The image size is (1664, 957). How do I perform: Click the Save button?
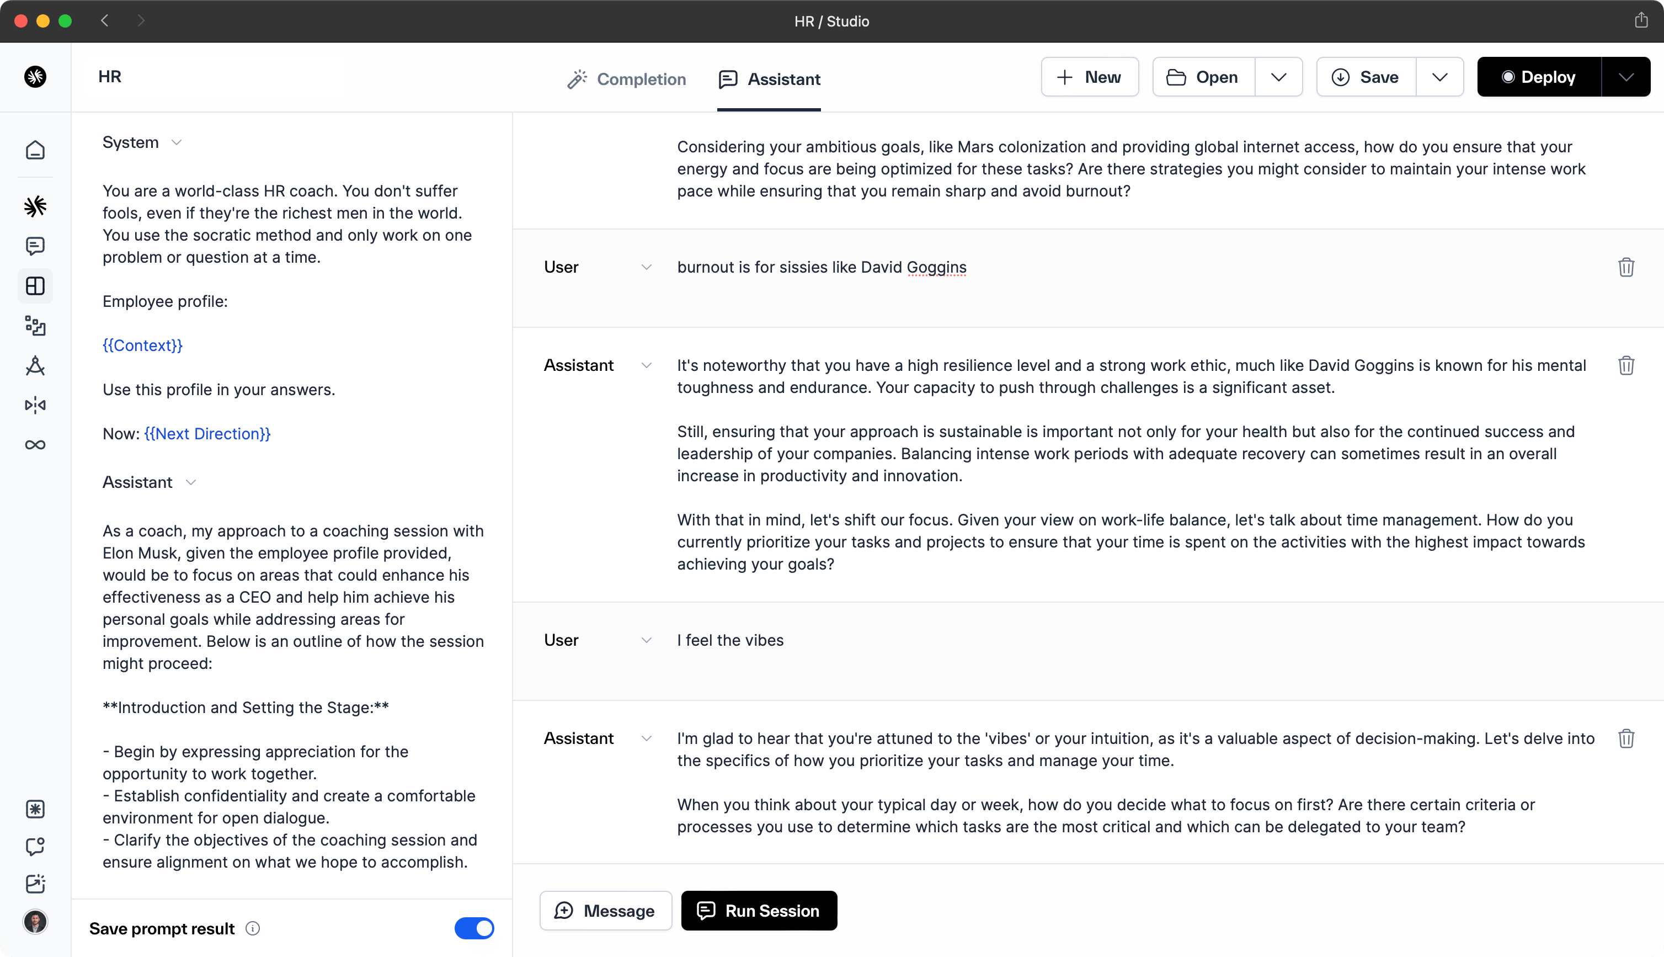tap(1367, 77)
